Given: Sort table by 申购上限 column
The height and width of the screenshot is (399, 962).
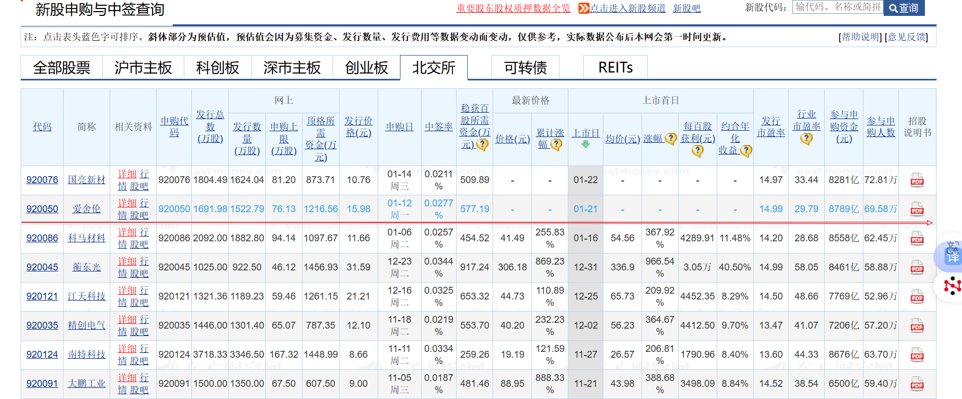Looking at the screenshot, I should click(x=284, y=139).
